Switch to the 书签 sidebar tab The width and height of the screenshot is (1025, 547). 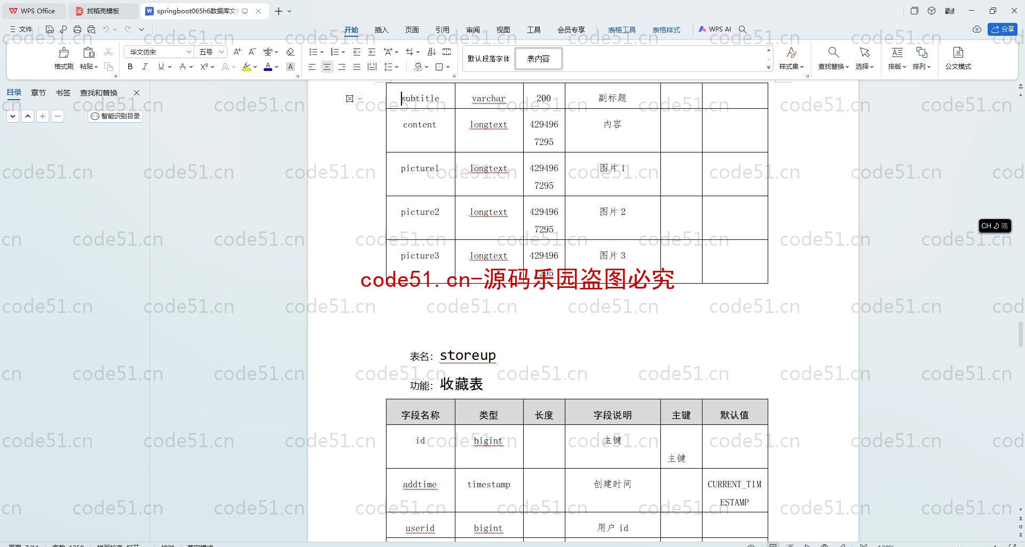click(x=62, y=93)
